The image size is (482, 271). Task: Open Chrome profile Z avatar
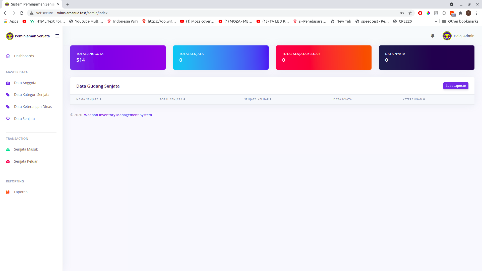point(468,13)
